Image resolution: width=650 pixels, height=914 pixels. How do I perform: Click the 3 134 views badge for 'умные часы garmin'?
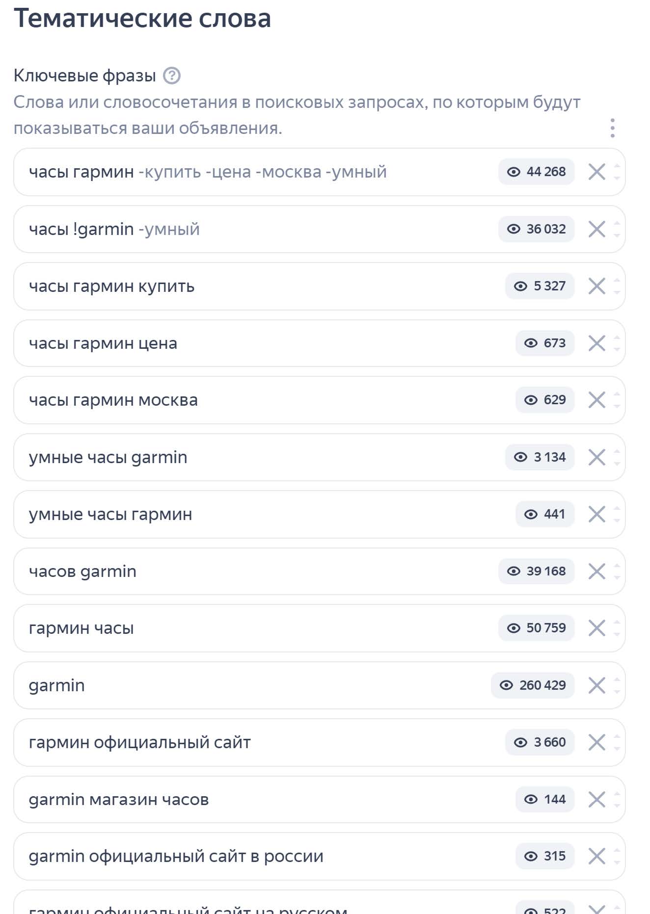(540, 457)
